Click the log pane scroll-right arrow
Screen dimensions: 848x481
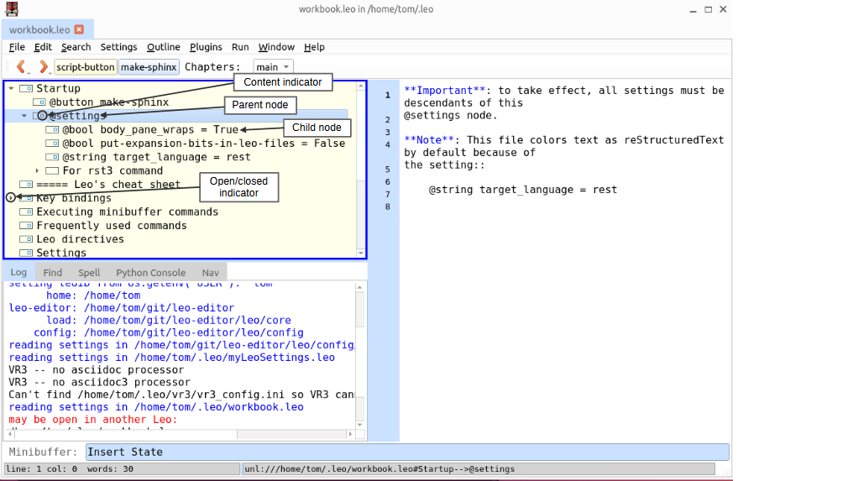[350, 434]
